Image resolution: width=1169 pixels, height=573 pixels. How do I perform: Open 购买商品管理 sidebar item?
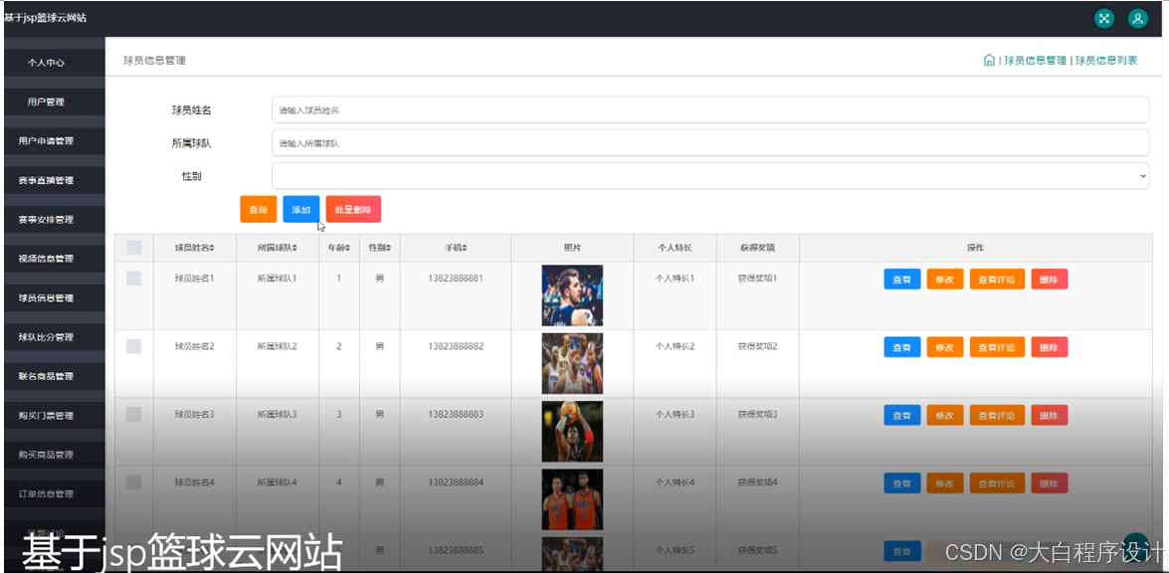[55, 455]
